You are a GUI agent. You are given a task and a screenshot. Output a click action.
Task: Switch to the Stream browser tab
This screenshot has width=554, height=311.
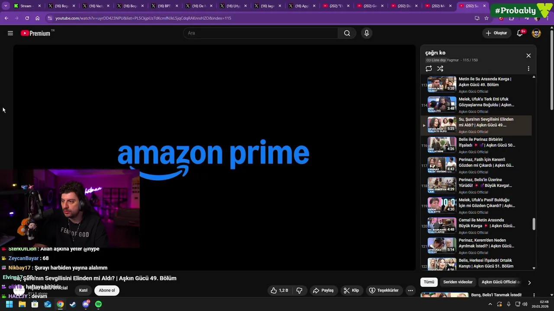pos(28,6)
